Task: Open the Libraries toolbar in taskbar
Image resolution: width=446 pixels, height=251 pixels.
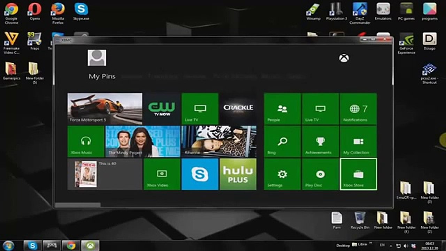Action: 360,245
